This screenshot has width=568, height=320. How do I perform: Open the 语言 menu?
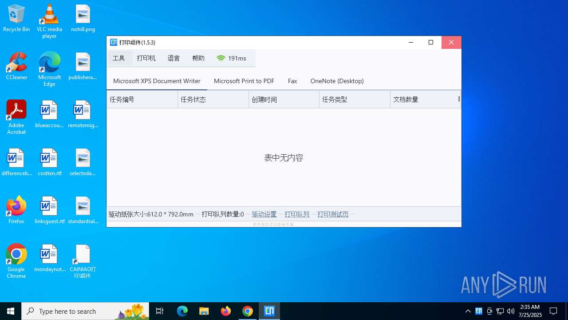[x=174, y=58]
